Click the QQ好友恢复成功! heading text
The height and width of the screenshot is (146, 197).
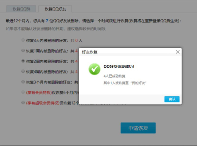point(119,66)
